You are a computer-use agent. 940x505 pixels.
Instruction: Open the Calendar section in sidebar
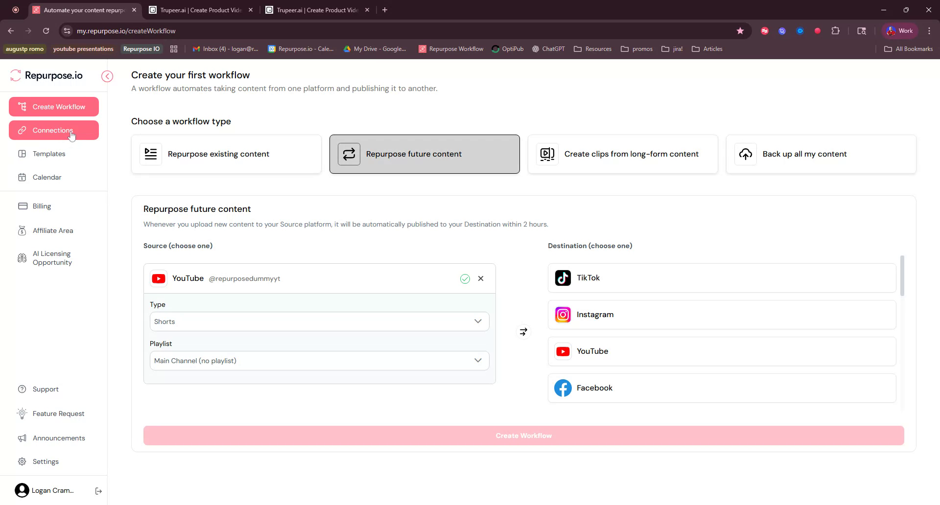pos(46,177)
